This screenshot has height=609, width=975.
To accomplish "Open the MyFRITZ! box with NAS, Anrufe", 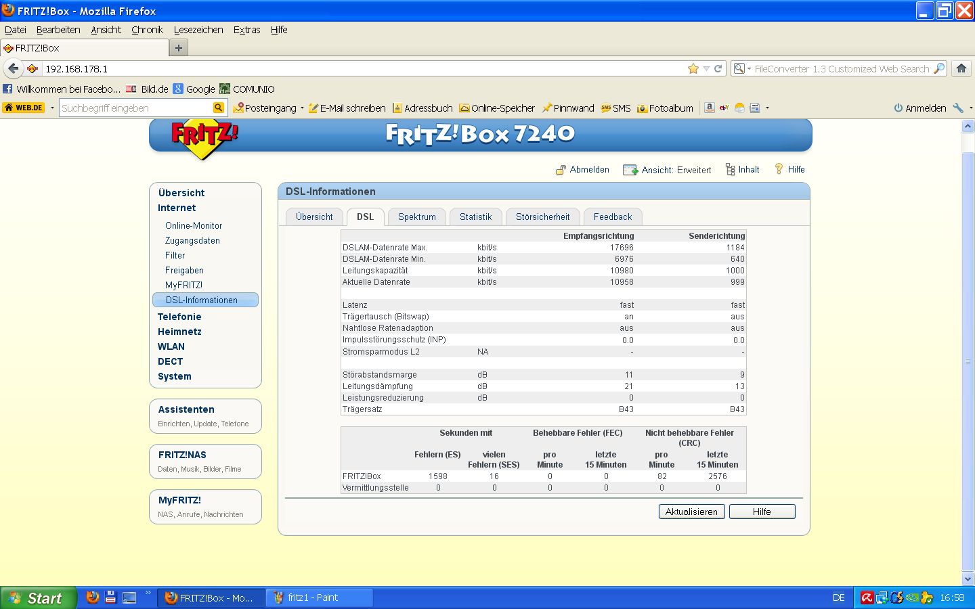I will click(205, 506).
